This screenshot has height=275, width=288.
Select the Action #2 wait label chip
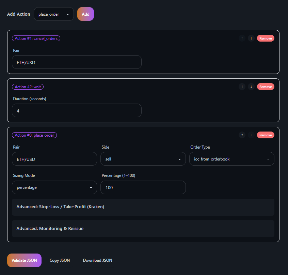point(28,87)
